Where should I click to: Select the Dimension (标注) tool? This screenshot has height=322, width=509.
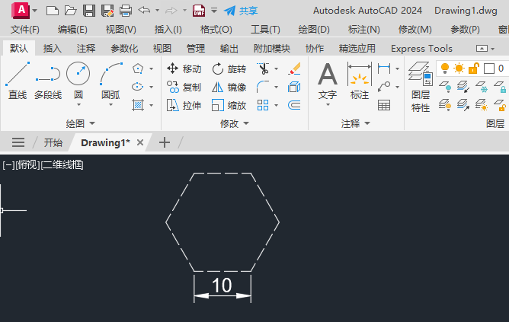click(360, 81)
